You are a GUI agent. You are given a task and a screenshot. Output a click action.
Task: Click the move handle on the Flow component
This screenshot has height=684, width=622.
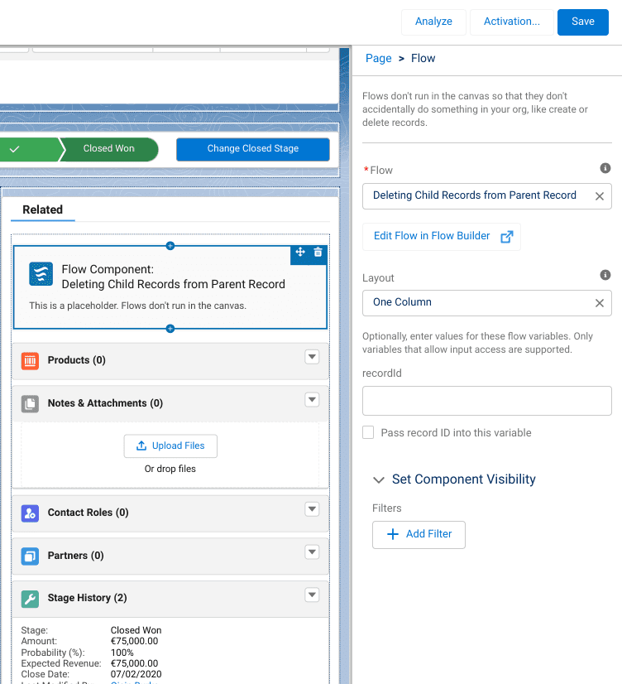pyautogui.click(x=300, y=252)
